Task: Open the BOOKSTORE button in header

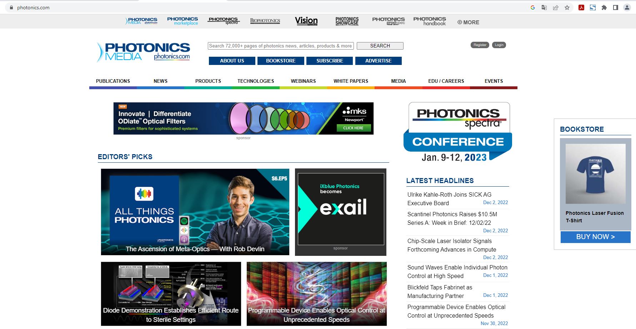Action: coord(281,61)
